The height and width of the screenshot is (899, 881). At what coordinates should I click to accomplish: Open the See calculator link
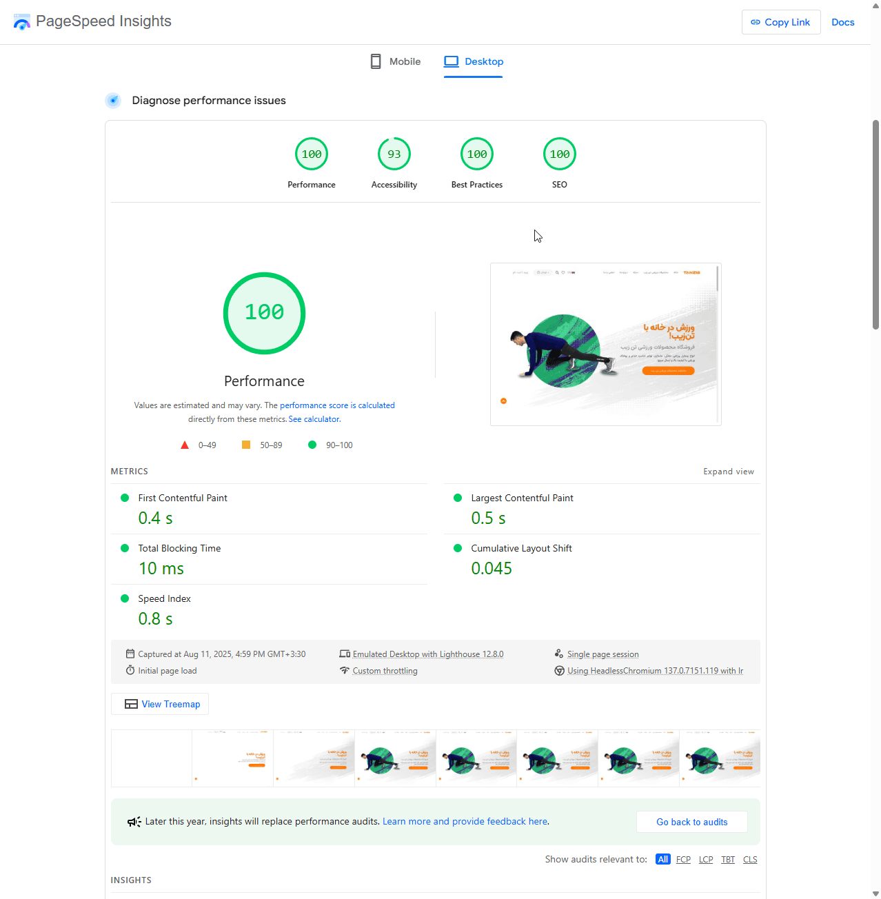(314, 419)
